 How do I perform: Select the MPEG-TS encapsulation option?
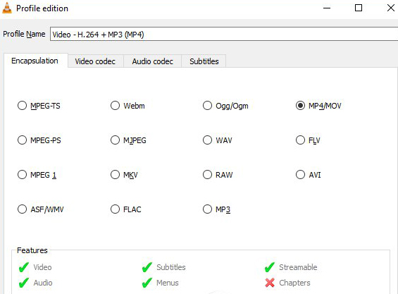click(x=22, y=106)
